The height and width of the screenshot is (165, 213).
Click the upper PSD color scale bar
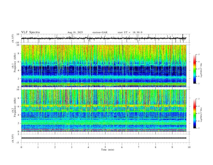click(194, 69)
